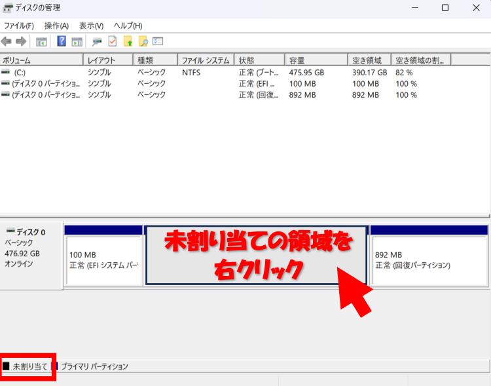The height and width of the screenshot is (386, 491).
Task: Click the magnifier search toolbar icon
Action: click(143, 41)
